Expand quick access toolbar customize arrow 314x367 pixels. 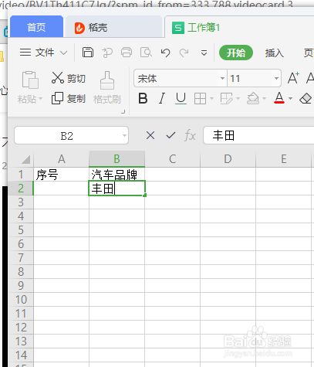click(x=204, y=53)
